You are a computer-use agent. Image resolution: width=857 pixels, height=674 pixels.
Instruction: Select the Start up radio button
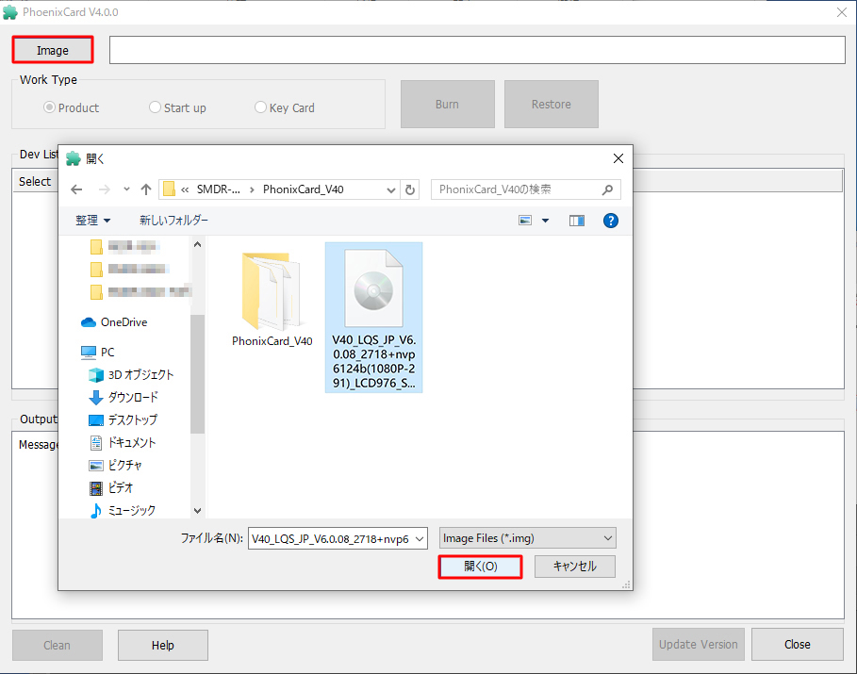(156, 108)
